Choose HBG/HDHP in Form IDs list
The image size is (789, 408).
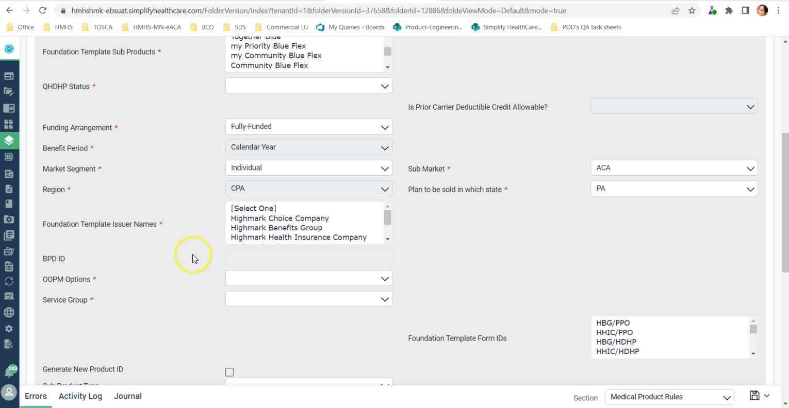616,342
